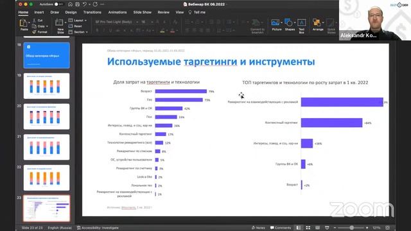This screenshot has height=231, width=411.
Task: Open the font color swatch
Action: [172, 31]
